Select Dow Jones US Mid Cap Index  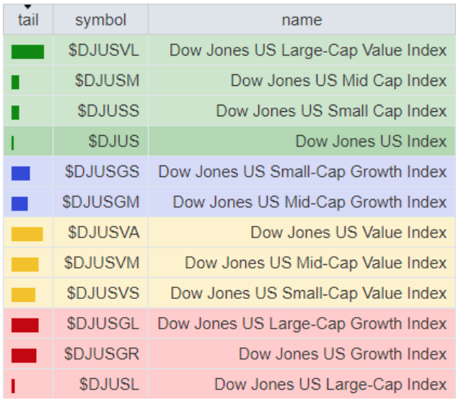338,81
